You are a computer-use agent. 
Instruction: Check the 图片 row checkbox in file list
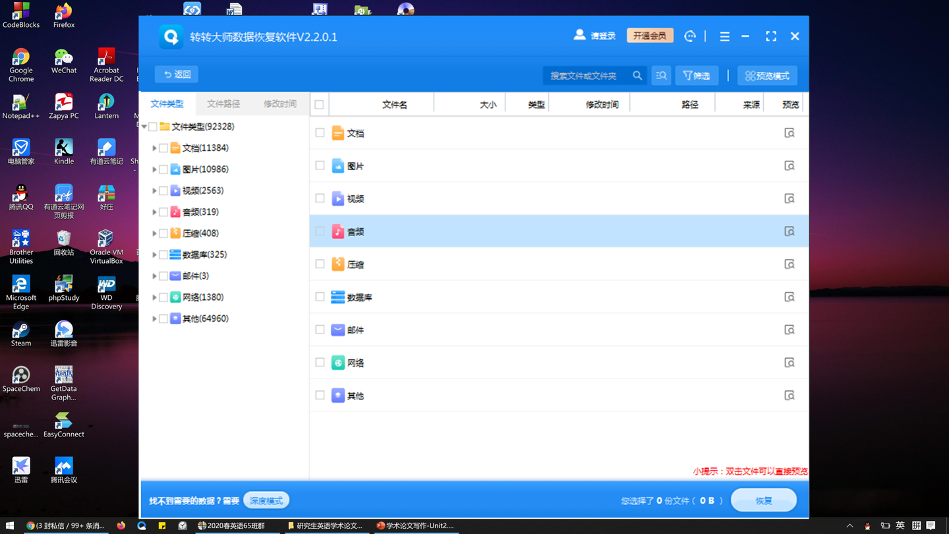click(x=320, y=165)
